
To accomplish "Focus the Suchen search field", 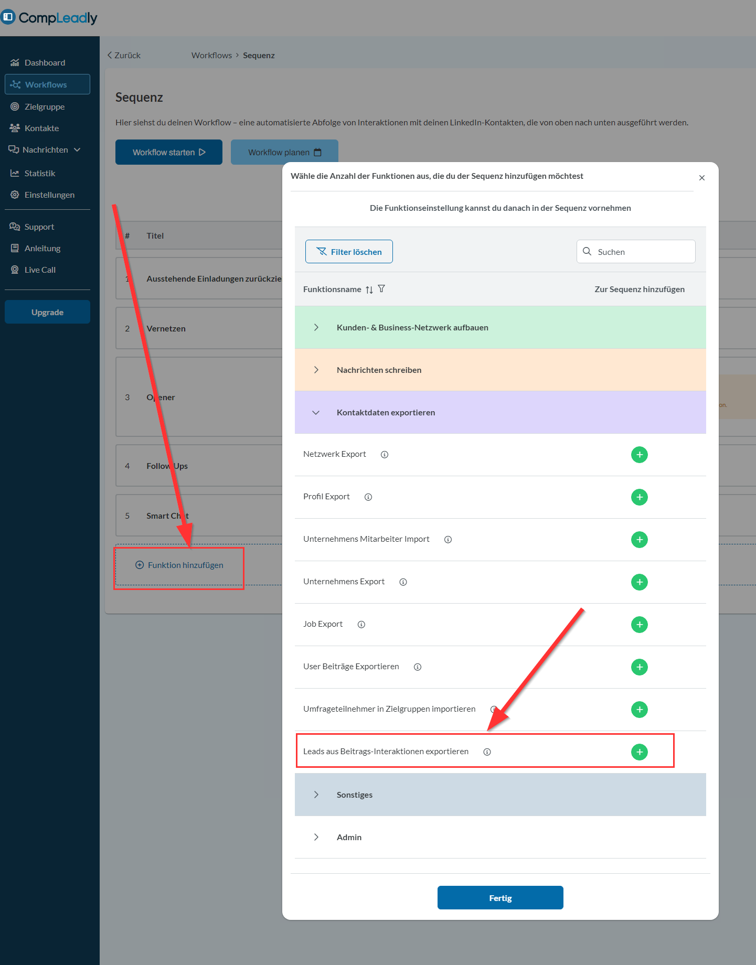I will (x=643, y=252).
